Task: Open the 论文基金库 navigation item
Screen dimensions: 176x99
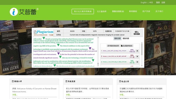Action: 102,11
